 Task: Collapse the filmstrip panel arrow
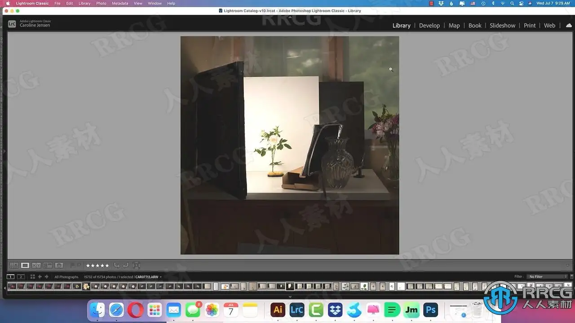290,297
